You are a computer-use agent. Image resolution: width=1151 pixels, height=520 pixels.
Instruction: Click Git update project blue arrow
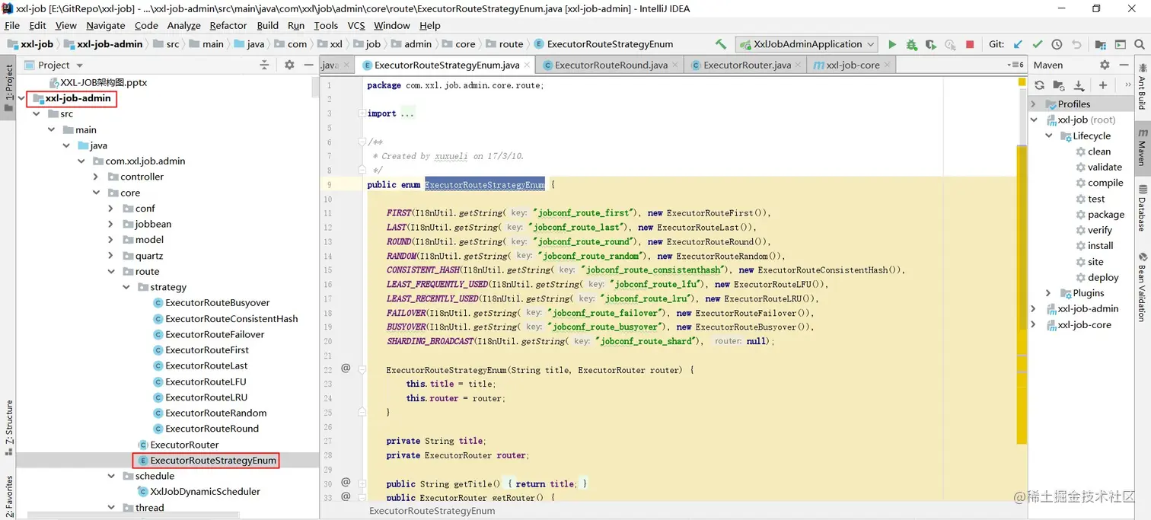click(x=1017, y=44)
